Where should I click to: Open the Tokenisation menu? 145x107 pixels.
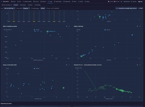(58, 1)
